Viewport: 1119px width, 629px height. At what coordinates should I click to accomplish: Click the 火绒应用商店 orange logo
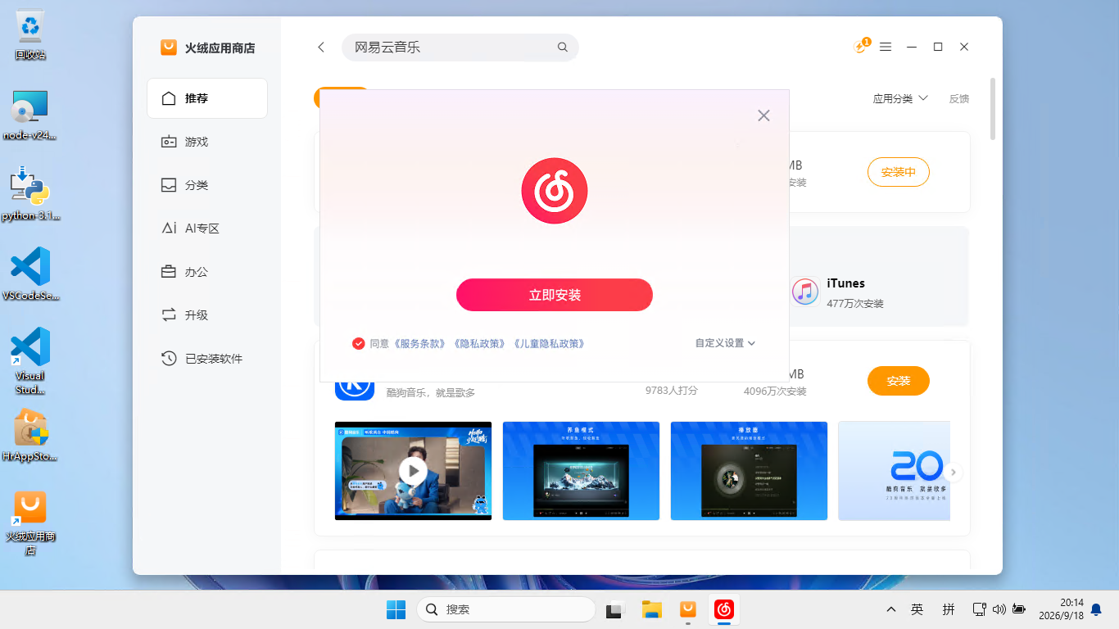[x=169, y=48]
